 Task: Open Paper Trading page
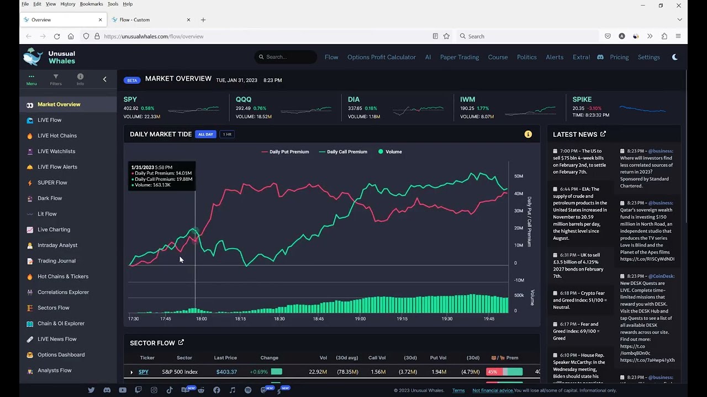(x=460, y=57)
